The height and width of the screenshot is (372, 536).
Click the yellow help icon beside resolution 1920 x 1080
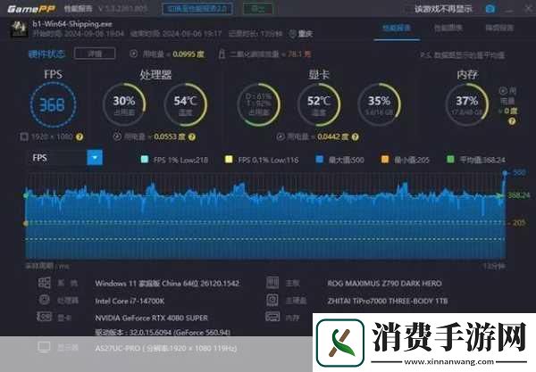pos(79,136)
